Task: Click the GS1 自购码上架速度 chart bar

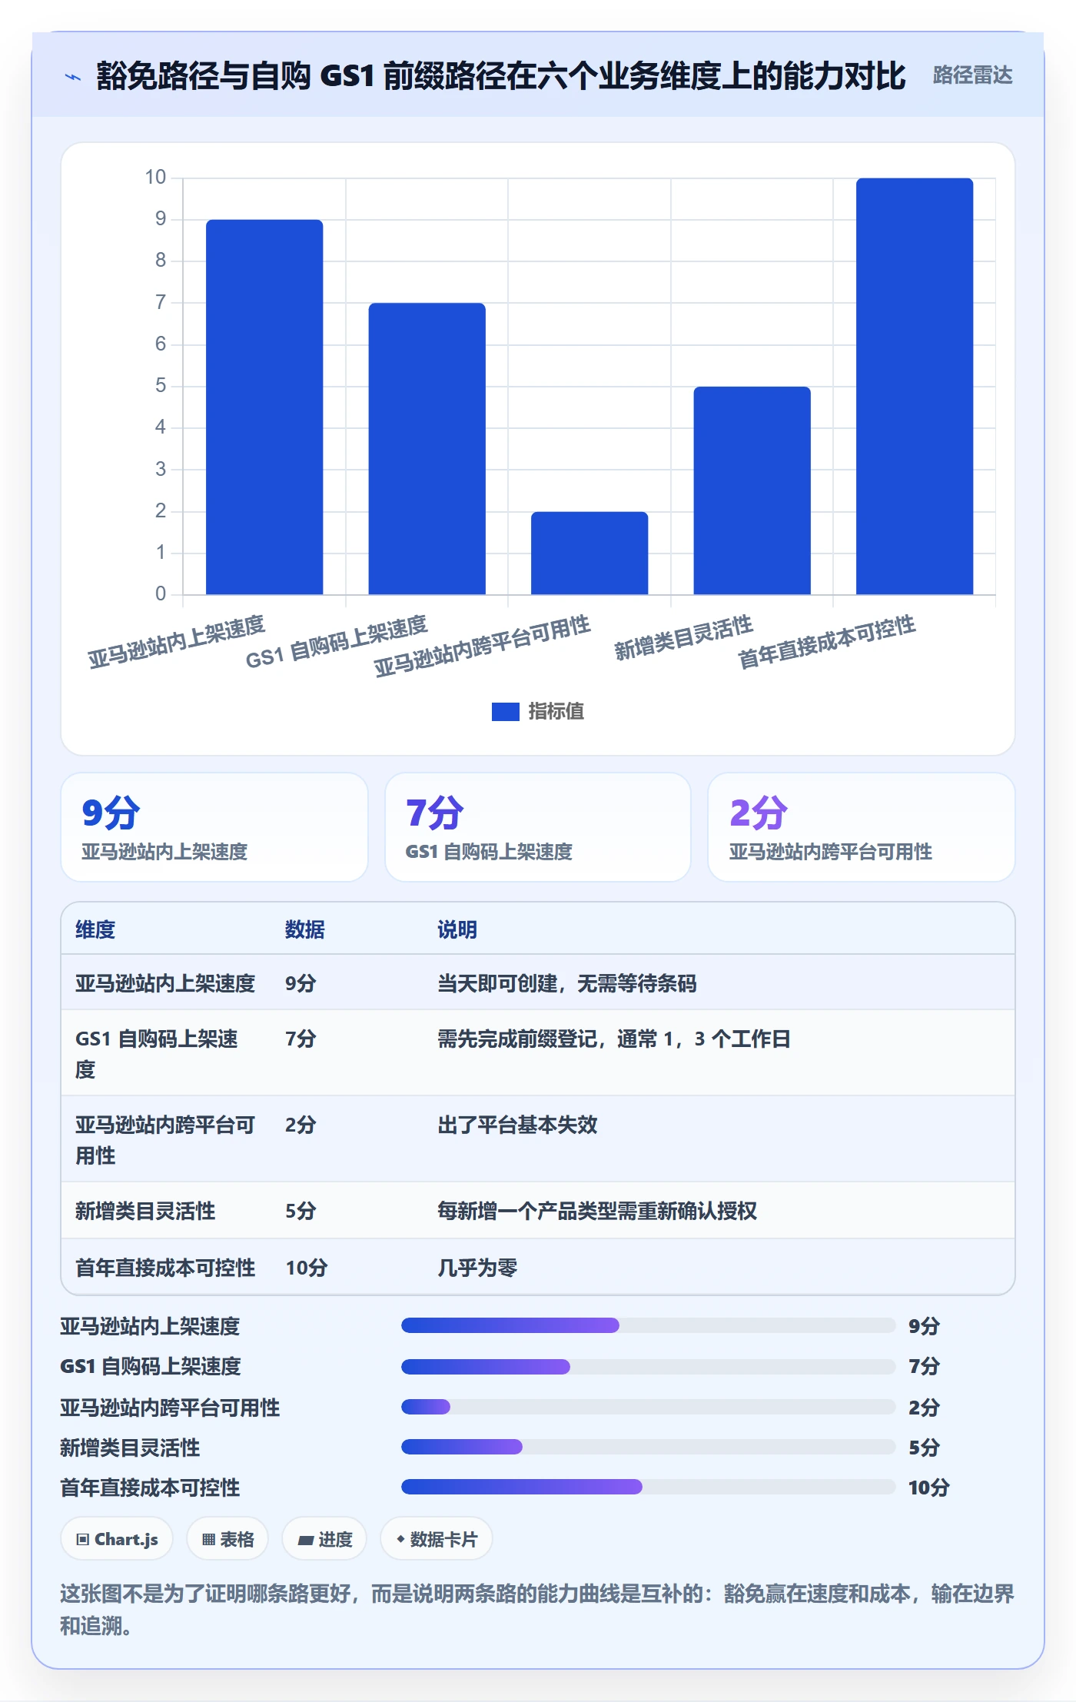Action: tap(427, 448)
